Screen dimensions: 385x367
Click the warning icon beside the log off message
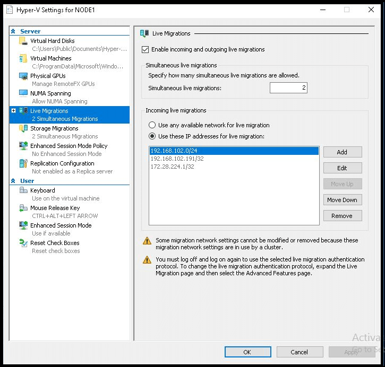147,260
